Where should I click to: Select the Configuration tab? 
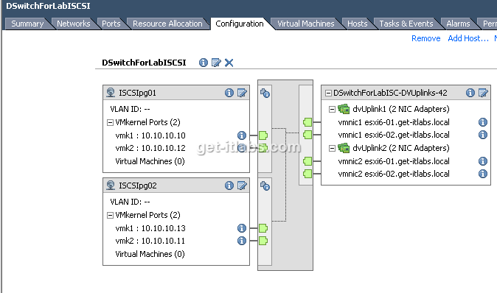[x=240, y=24]
